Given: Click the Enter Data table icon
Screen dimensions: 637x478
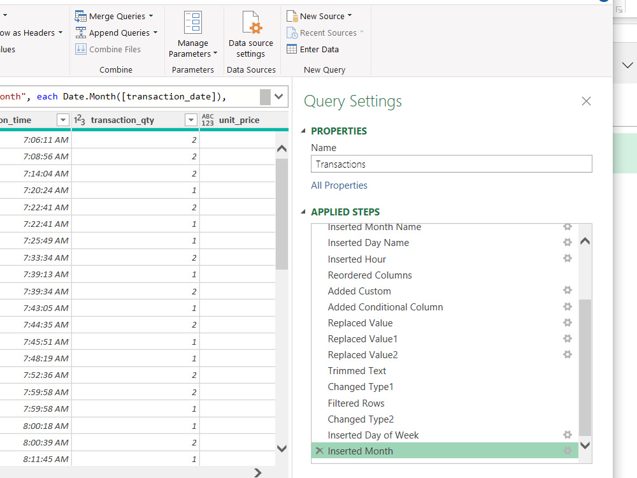Looking at the screenshot, I should click(x=292, y=49).
